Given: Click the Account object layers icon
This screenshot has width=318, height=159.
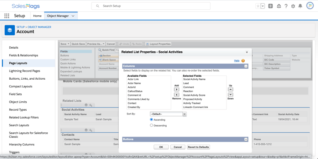Looking at the screenshot, I should tap(9, 30).
